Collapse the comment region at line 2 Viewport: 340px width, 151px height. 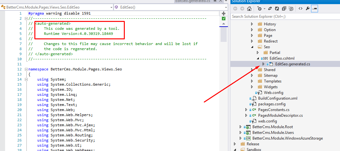(x=26, y=18)
